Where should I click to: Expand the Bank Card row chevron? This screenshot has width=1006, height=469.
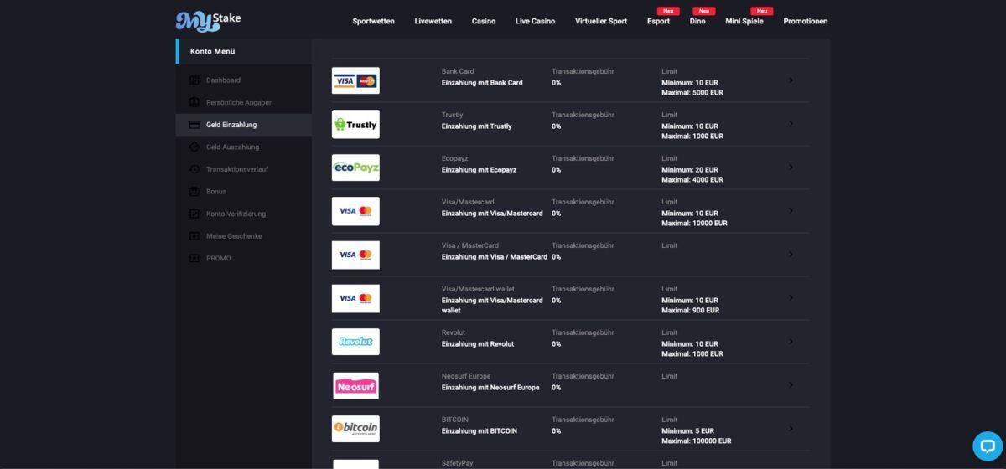pyautogui.click(x=791, y=80)
